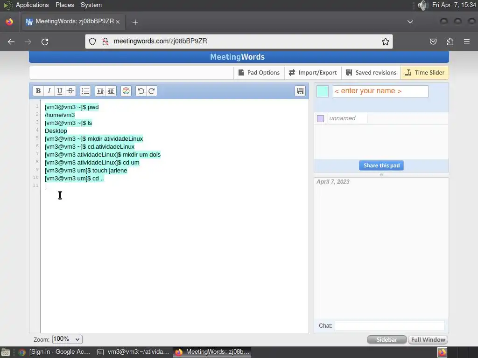
Task: Go back in Firefox browser
Action: pyautogui.click(x=11, y=41)
